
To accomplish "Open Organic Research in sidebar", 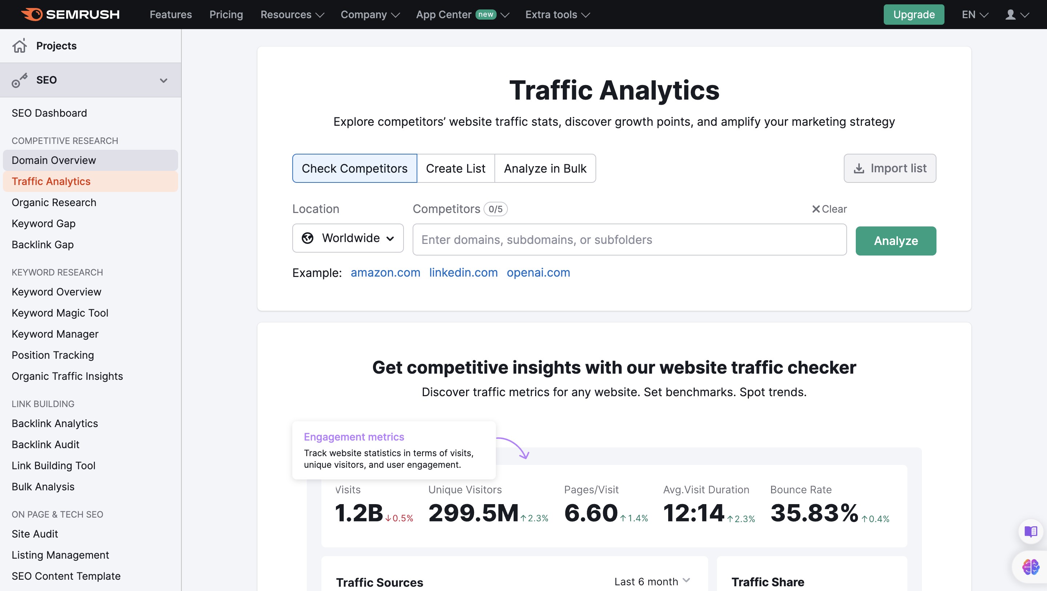I will pyautogui.click(x=54, y=202).
